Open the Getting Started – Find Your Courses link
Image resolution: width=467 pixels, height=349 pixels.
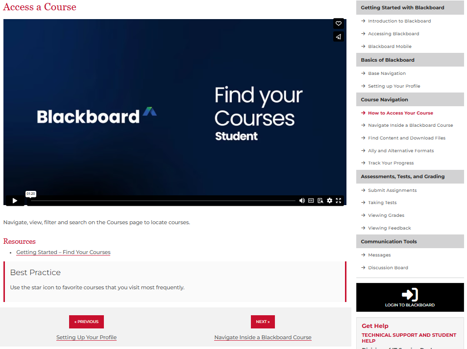click(63, 252)
